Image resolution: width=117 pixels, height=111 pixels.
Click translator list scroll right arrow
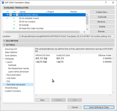pyautogui.click(x=85, y=32)
